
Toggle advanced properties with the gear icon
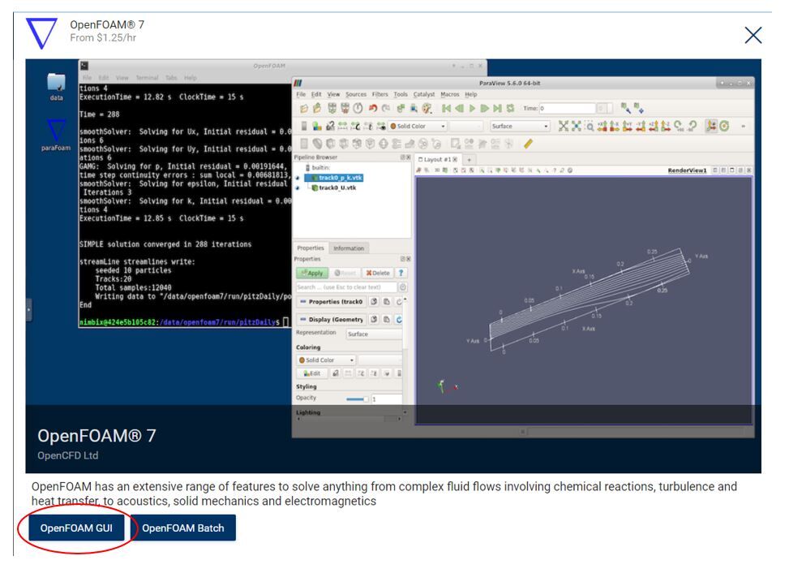click(x=401, y=287)
